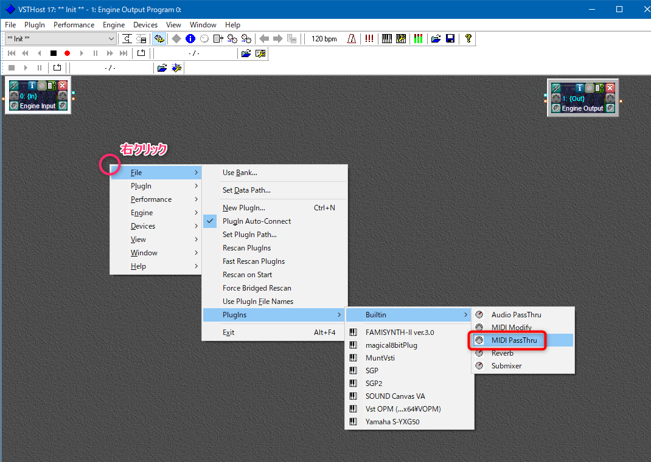Open the recorder configuration wrench icon
This screenshot has height=462, width=651.
(x=176, y=67)
